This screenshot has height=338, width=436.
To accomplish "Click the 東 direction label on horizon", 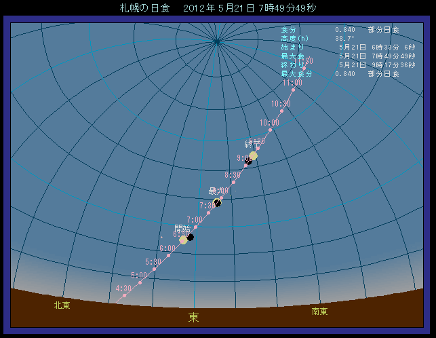I will pos(193,317).
